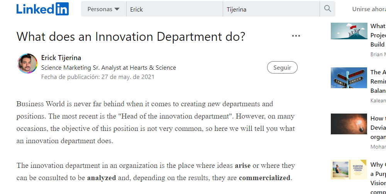The width and height of the screenshot is (386, 194).
Task: Open the family career signpost thumbnail
Action: [349, 78]
